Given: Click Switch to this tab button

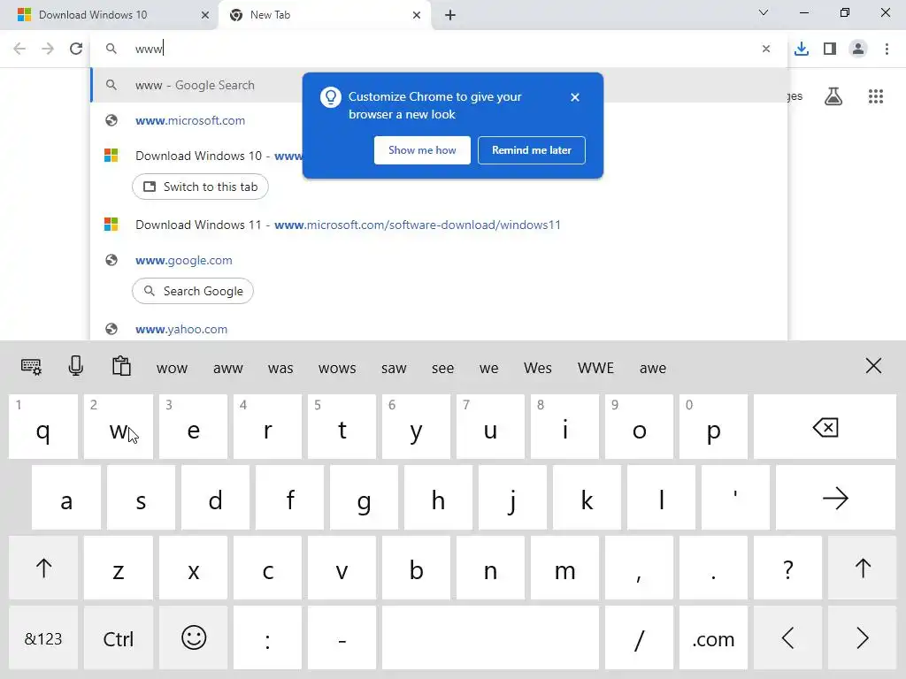Looking at the screenshot, I should coord(200,187).
